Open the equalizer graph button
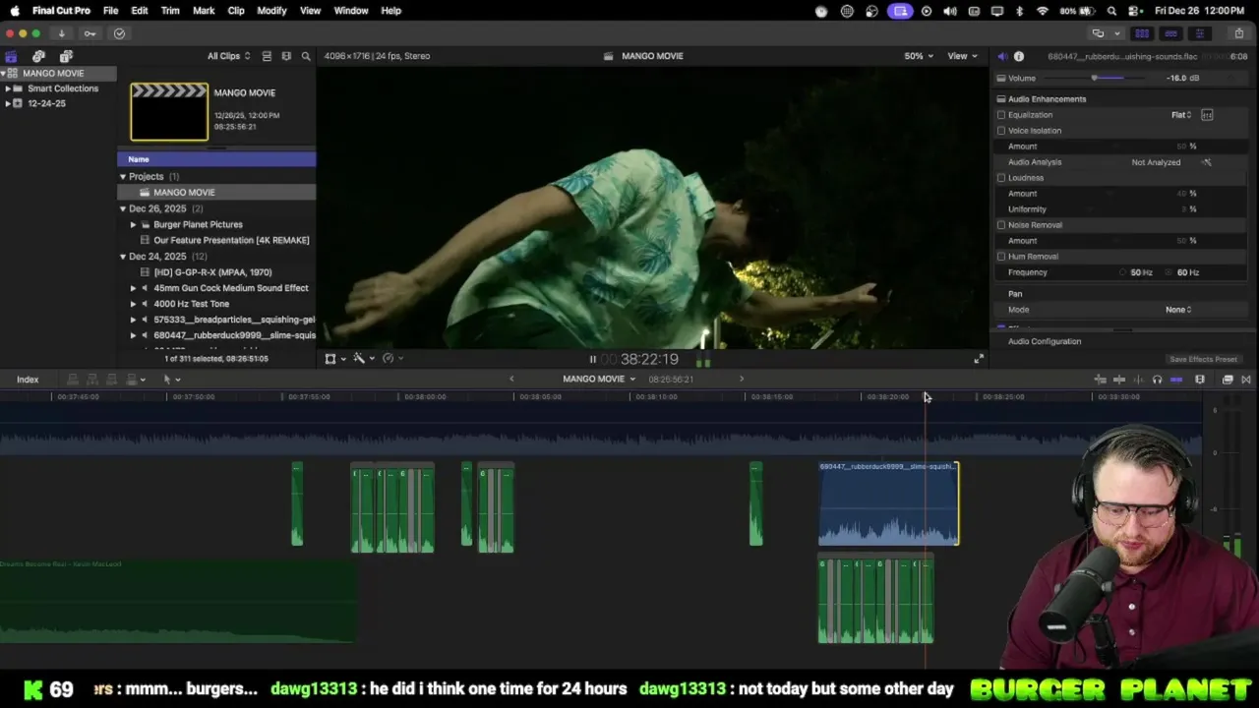This screenshot has height=708, width=1259. point(1207,115)
